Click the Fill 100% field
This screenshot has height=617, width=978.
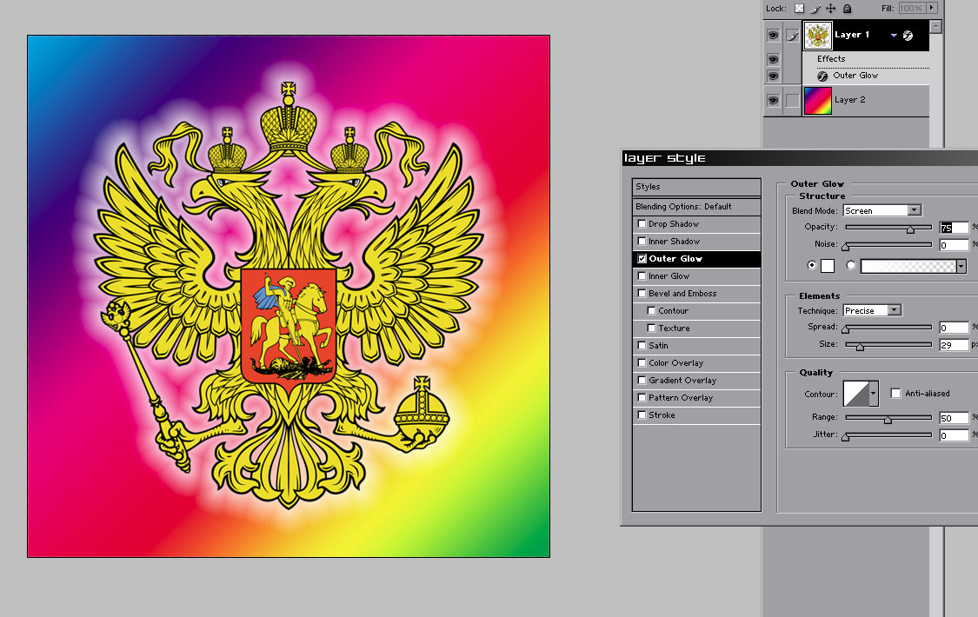pos(911,8)
